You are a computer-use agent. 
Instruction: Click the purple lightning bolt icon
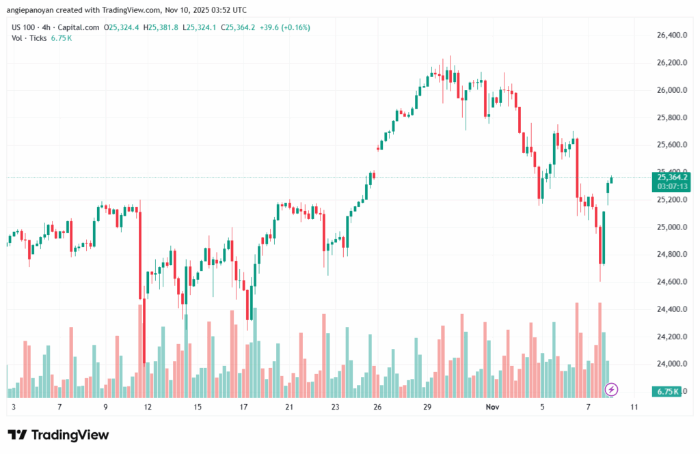(612, 389)
